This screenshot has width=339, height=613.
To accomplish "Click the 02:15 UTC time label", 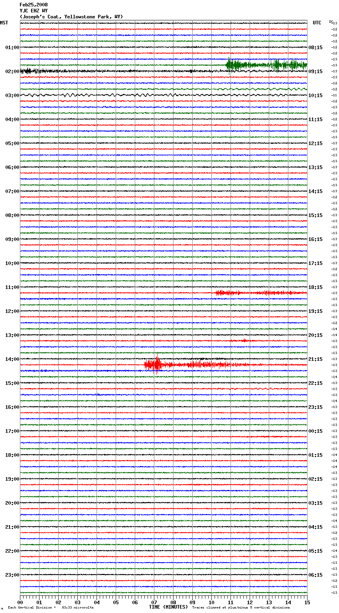I will [315, 479].
